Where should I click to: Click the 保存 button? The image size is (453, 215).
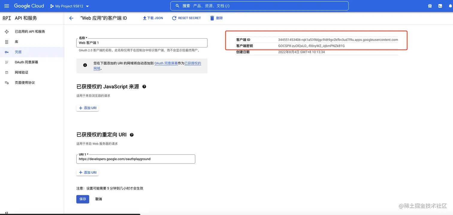coord(83,199)
